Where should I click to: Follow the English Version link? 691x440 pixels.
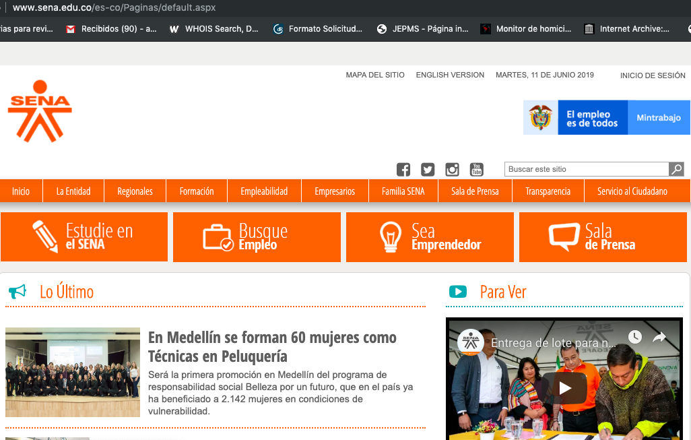[x=450, y=75]
